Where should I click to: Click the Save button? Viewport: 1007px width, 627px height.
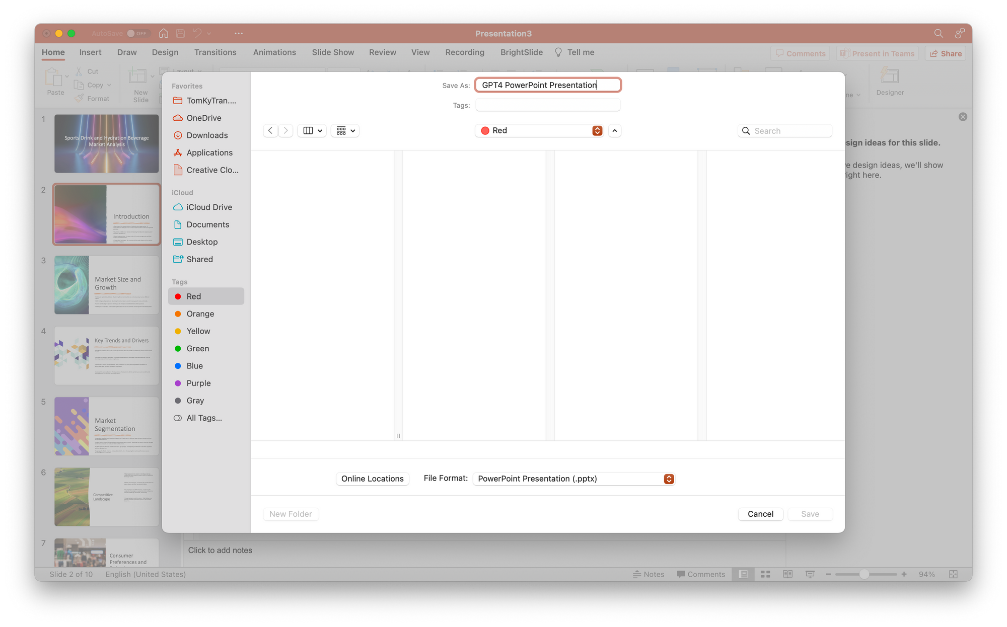click(810, 514)
